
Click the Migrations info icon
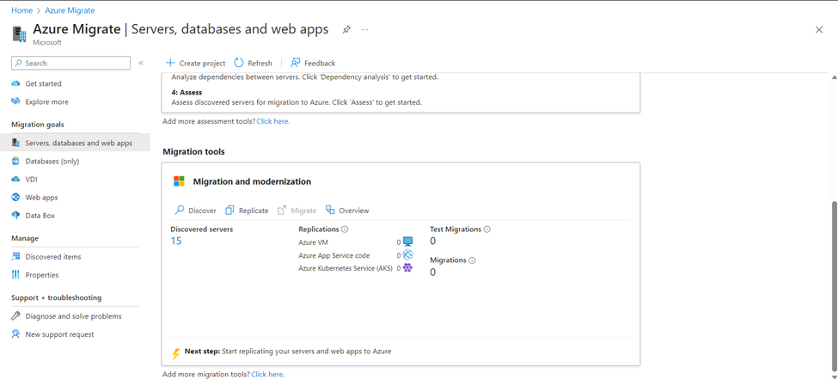pyautogui.click(x=472, y=260)
